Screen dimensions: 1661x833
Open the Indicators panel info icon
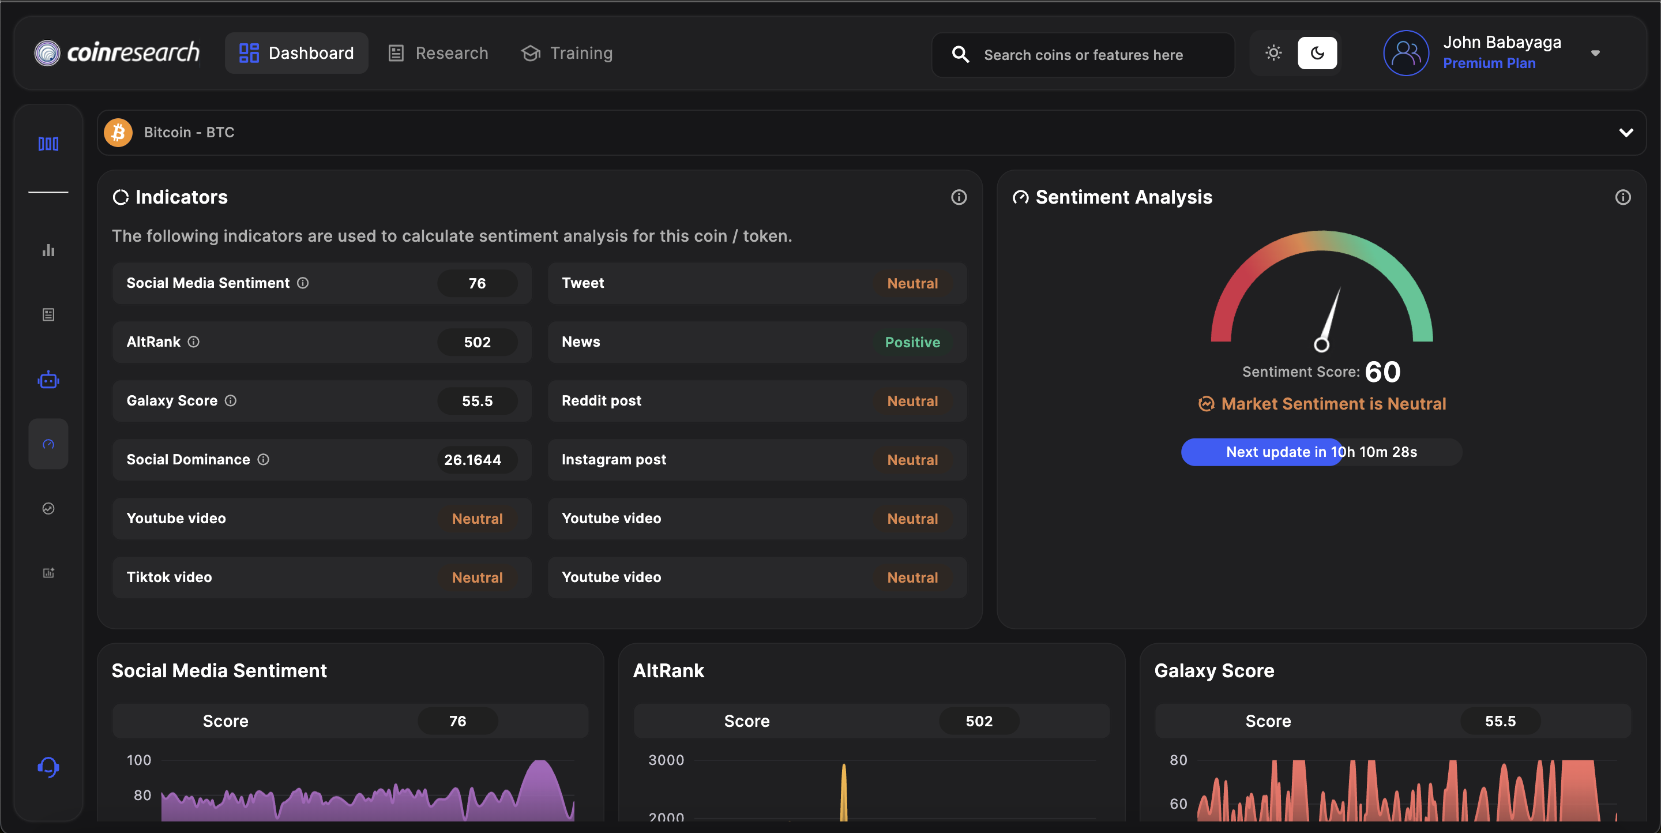tap(959, 197)
